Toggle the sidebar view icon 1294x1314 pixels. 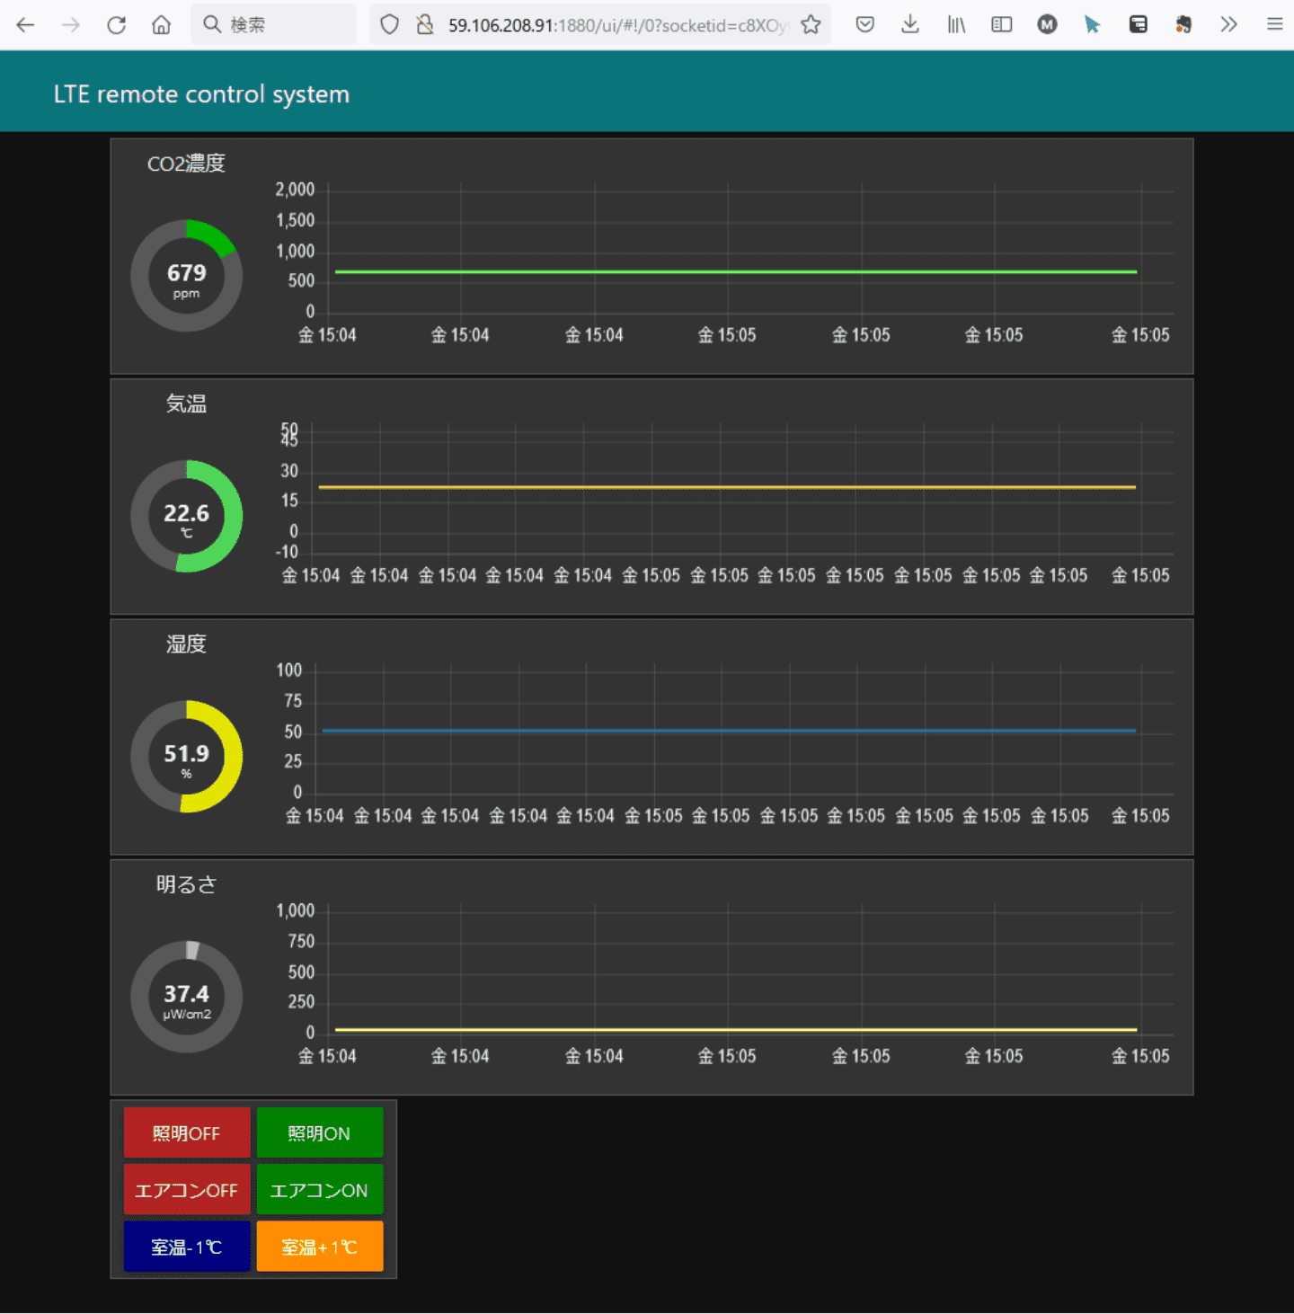1001,25
